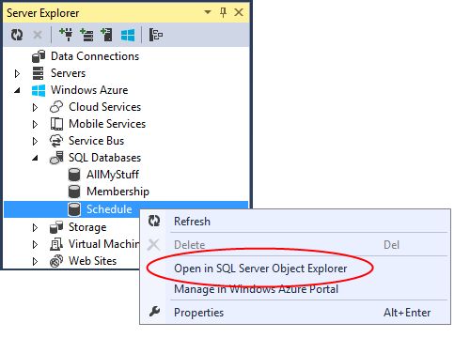Click the Data Connections database icon
The height and width of the screenshot is (338, 470).
39,56
